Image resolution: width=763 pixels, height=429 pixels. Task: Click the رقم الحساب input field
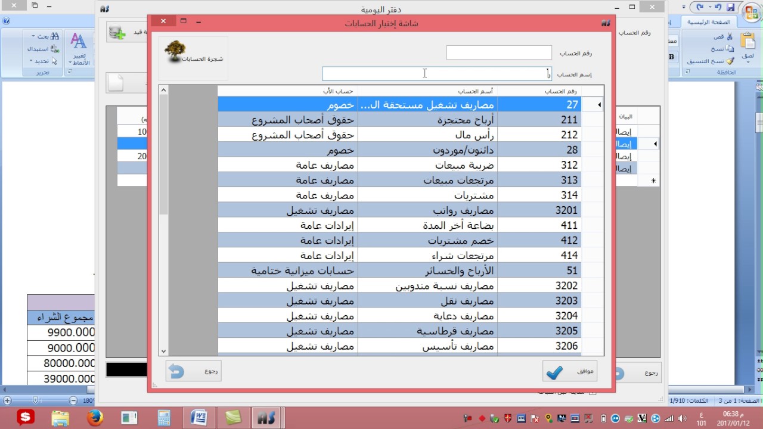click(x=499, y=53)
